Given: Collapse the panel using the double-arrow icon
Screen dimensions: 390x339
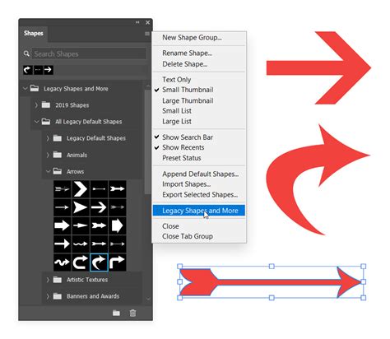Looking at the screenshot, I should [137, 22].
